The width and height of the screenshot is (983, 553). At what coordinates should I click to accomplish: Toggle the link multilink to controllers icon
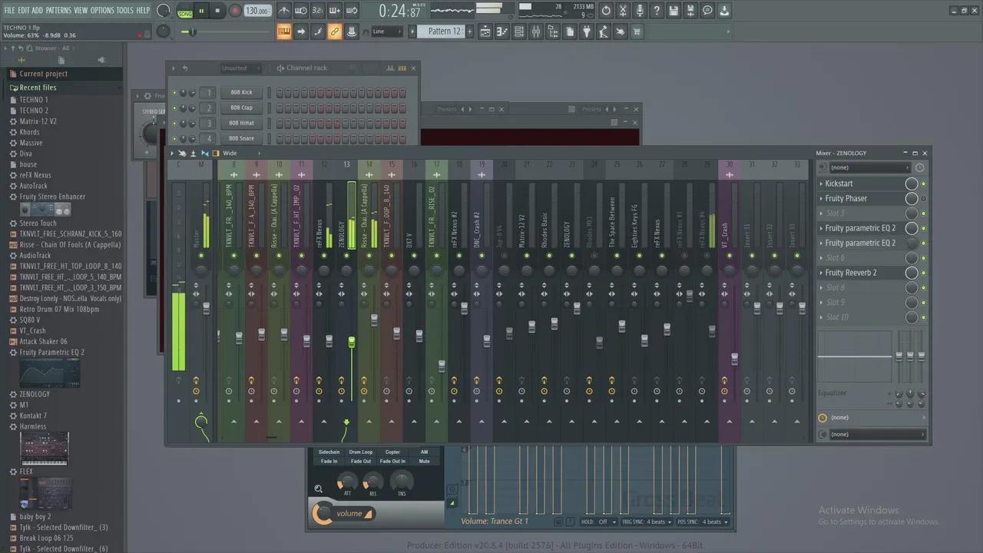pos(335,31)
